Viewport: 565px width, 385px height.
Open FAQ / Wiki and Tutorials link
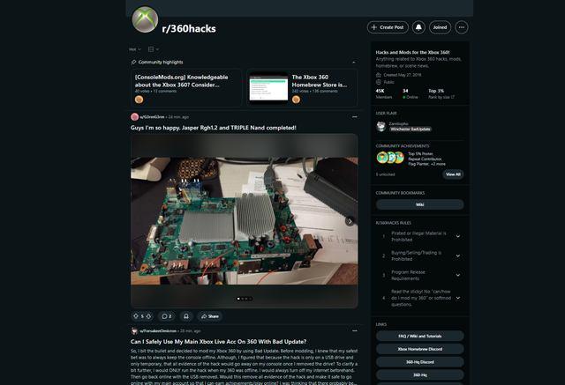click(420, 337)
